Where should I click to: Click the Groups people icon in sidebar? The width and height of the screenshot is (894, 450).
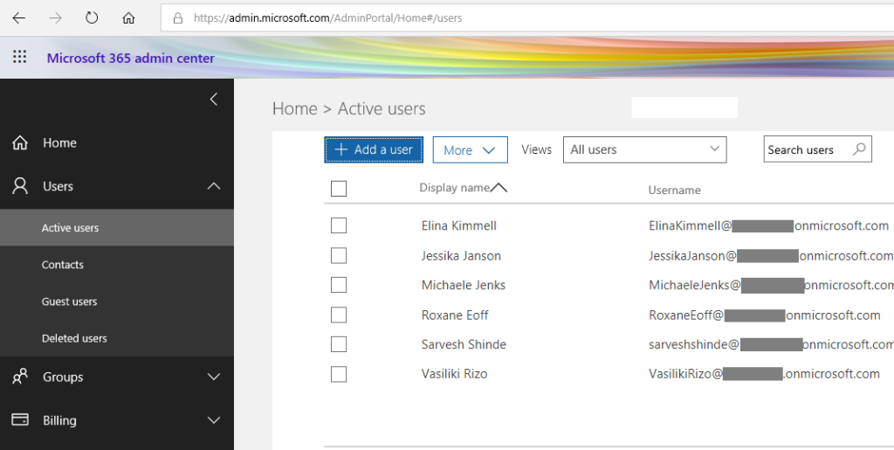20,377
